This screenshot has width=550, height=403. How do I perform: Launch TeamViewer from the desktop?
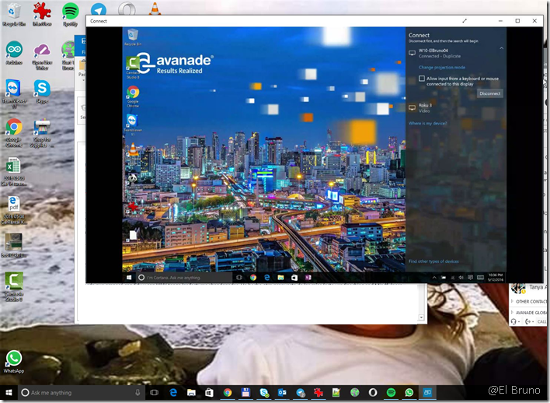pyautogui.click(x=14, y=89)
